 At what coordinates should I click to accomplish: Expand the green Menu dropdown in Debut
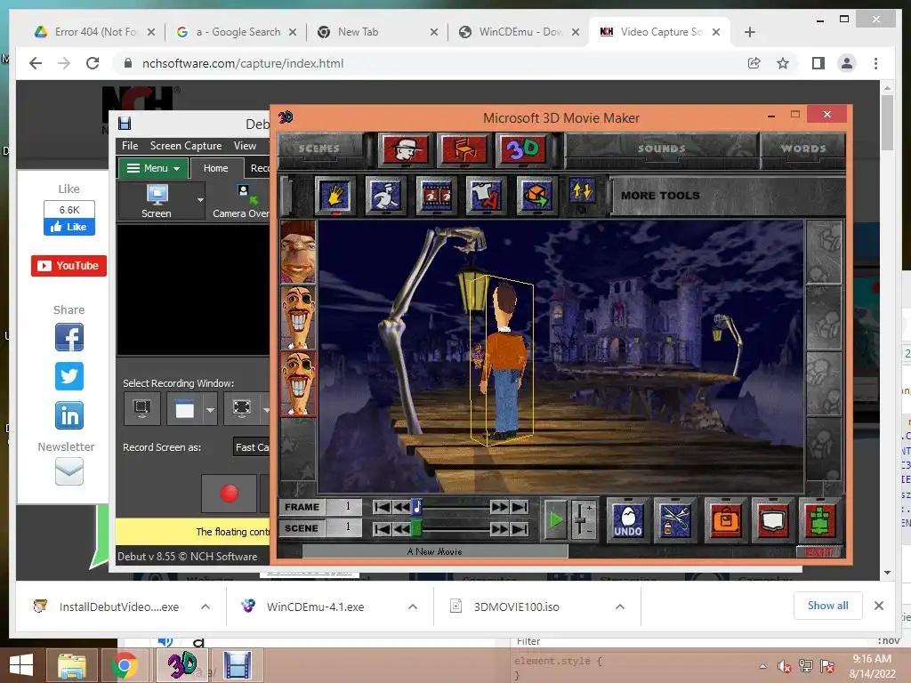153,168
